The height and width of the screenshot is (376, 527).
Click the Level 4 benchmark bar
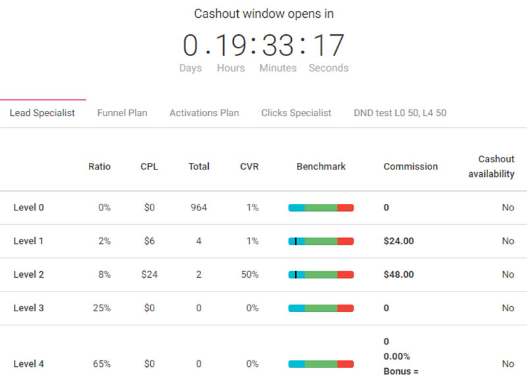click(321, 364)
